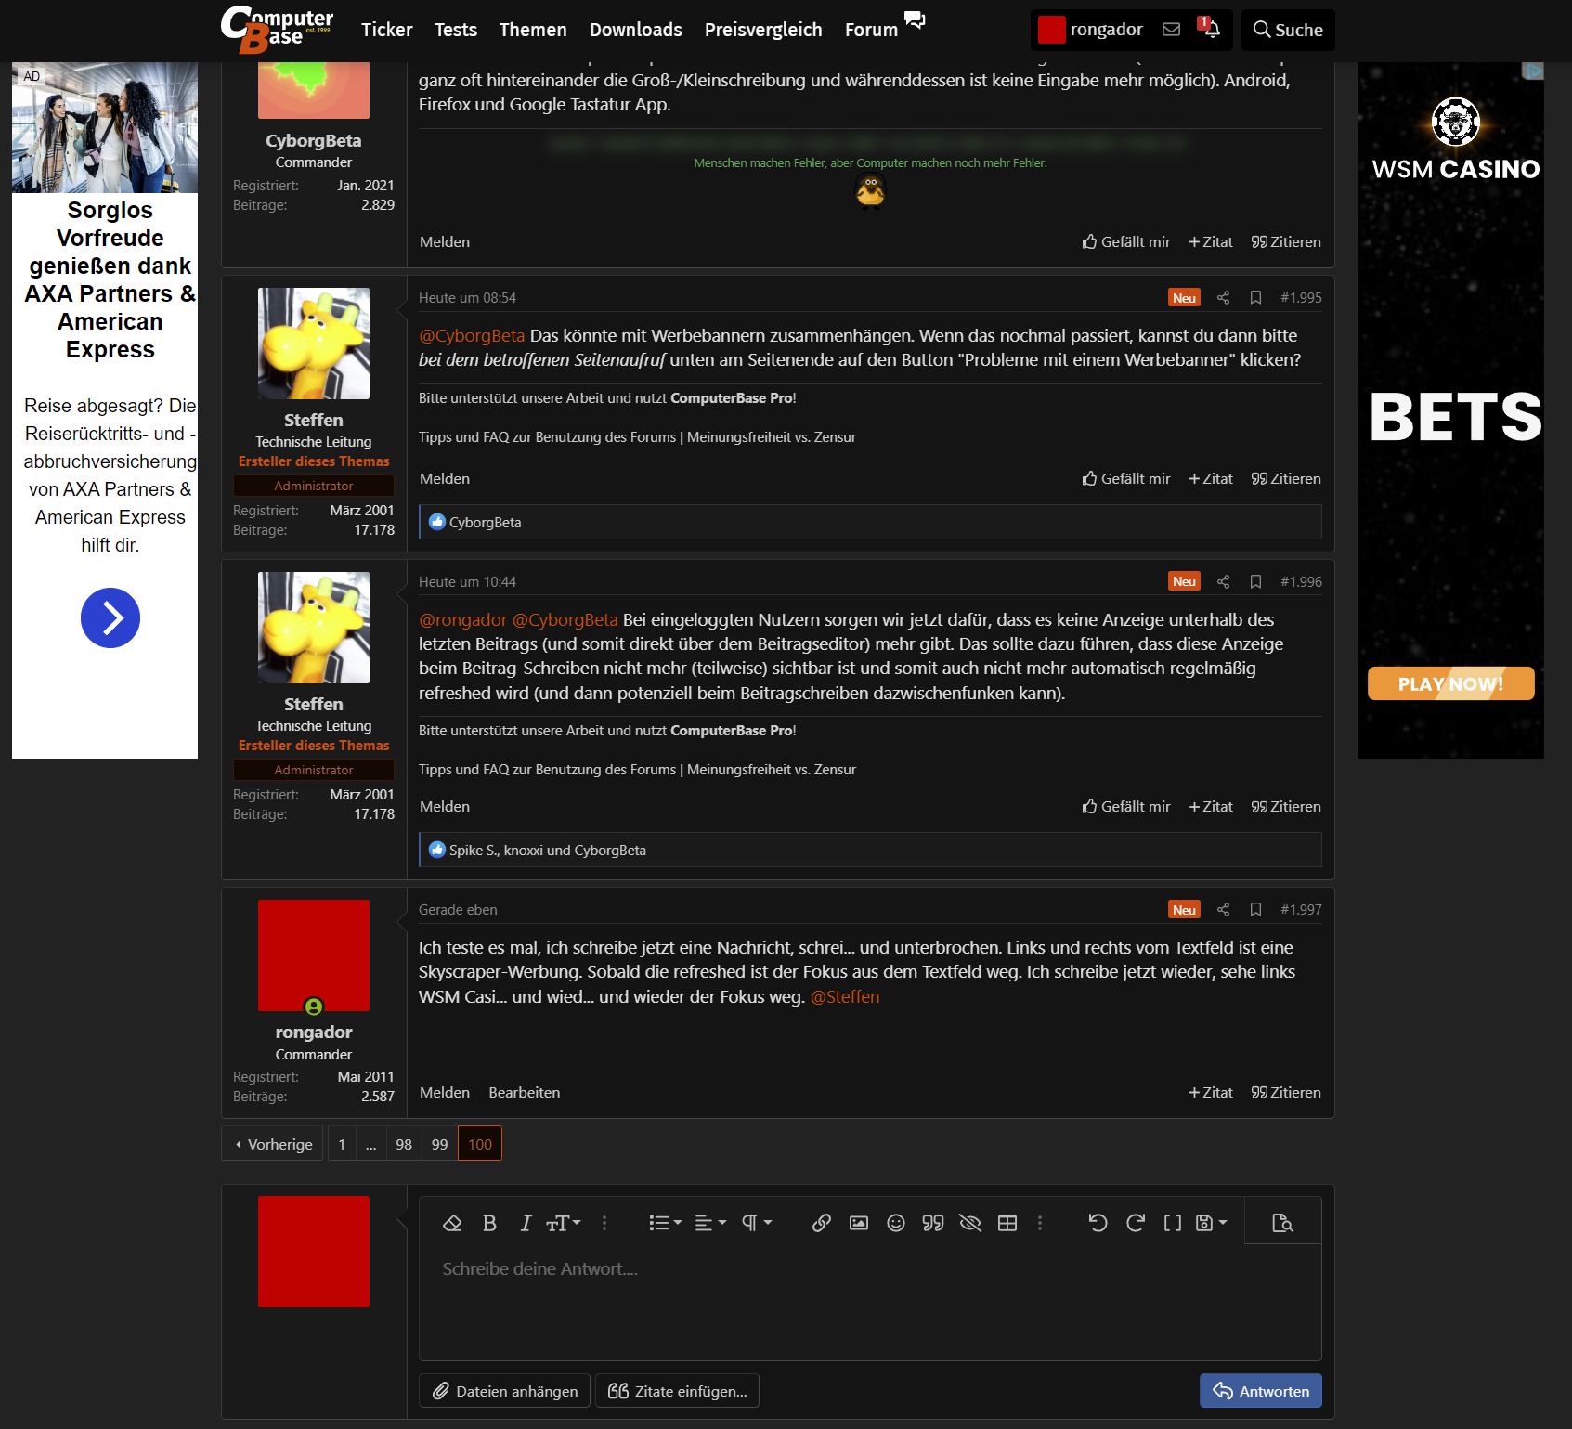Open Steffen's avatar in post #1.995

(x=314, y=344)
